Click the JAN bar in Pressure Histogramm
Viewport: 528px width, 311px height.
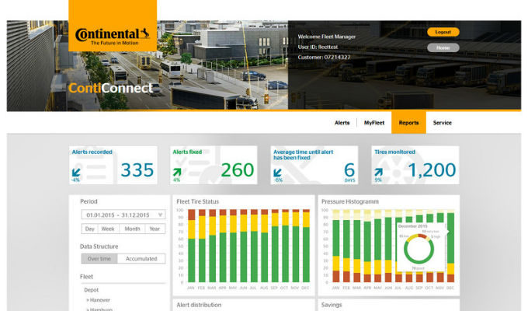tap(336, 246)
